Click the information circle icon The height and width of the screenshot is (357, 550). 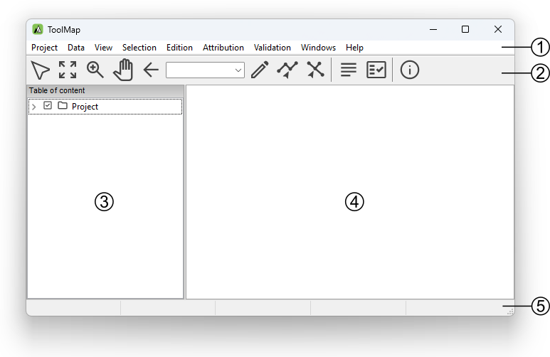tap(410, 70)
